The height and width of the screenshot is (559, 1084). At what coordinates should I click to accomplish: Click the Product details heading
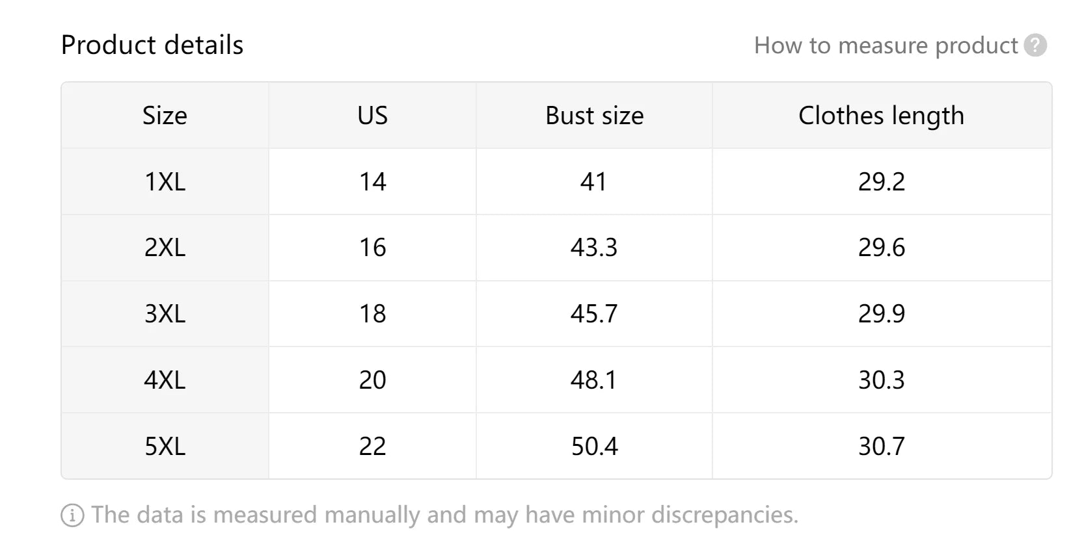(x=152, y=45)
